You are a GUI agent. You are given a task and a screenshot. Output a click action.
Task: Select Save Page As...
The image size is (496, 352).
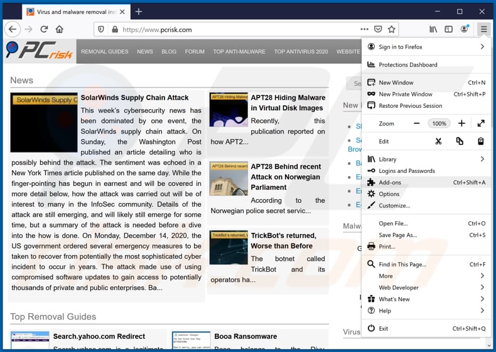[426, 236]
